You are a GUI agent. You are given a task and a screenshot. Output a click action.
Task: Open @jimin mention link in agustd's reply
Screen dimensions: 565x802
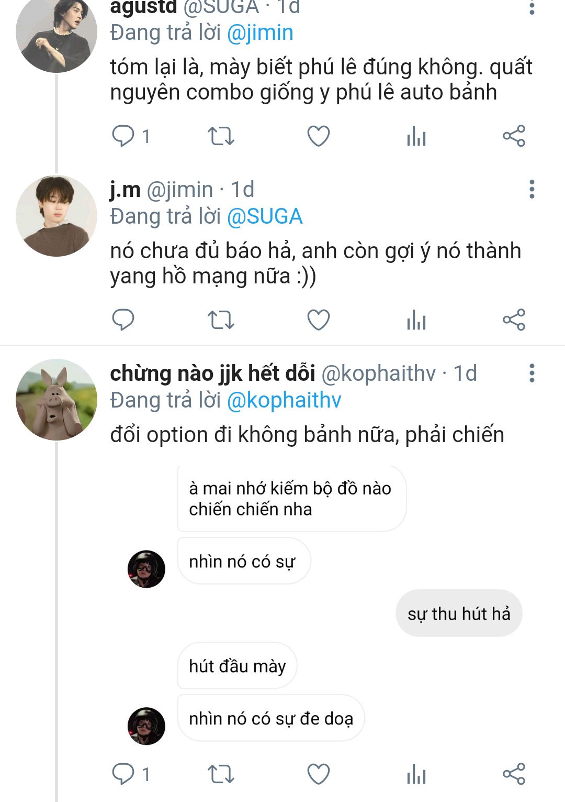pos(260,32)
